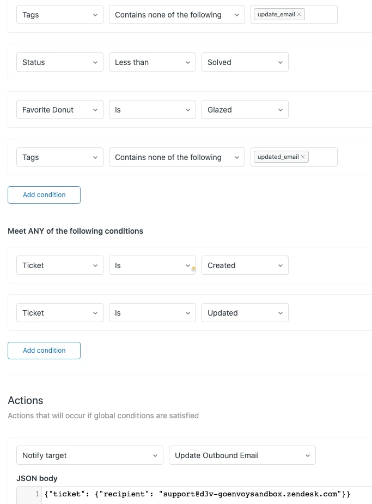The image size is (372, 504).
Task: Click Add condition under the ANY conditions
Action: [x=44, y=351]
